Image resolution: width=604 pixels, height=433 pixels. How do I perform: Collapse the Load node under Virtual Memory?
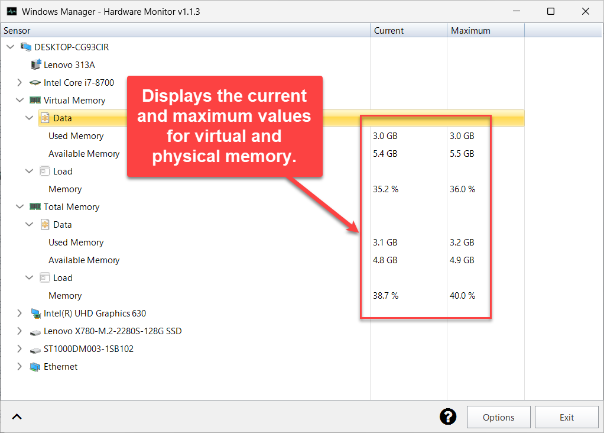[30, 171]
